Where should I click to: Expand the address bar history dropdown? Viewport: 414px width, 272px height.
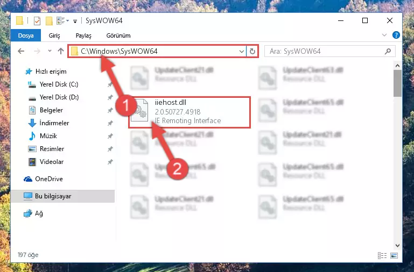pos(242,52)
